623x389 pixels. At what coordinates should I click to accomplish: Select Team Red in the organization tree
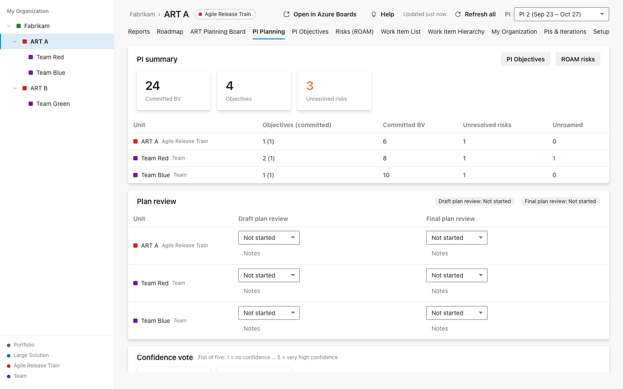57,57
